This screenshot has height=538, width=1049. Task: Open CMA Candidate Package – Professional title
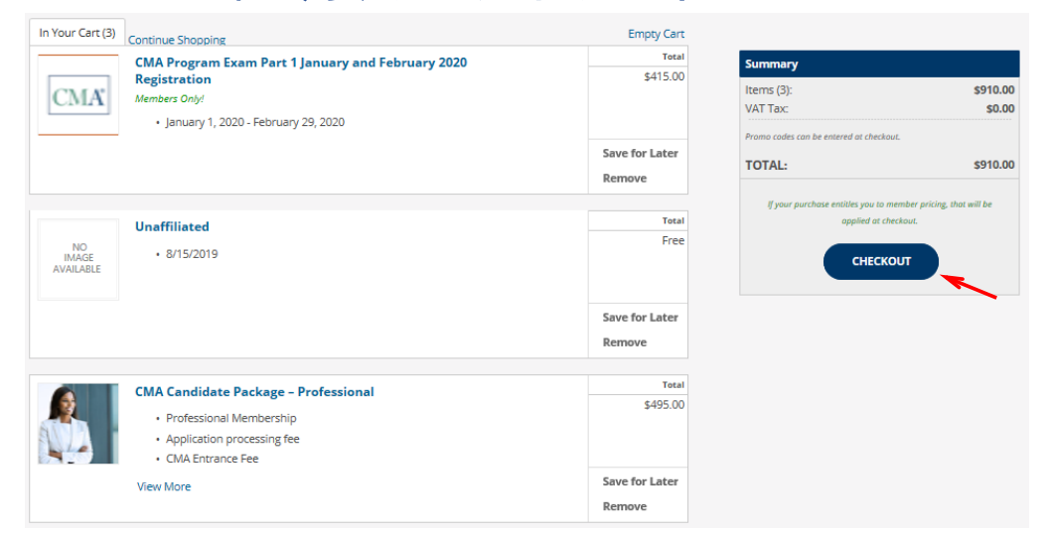tap(254, 392)
